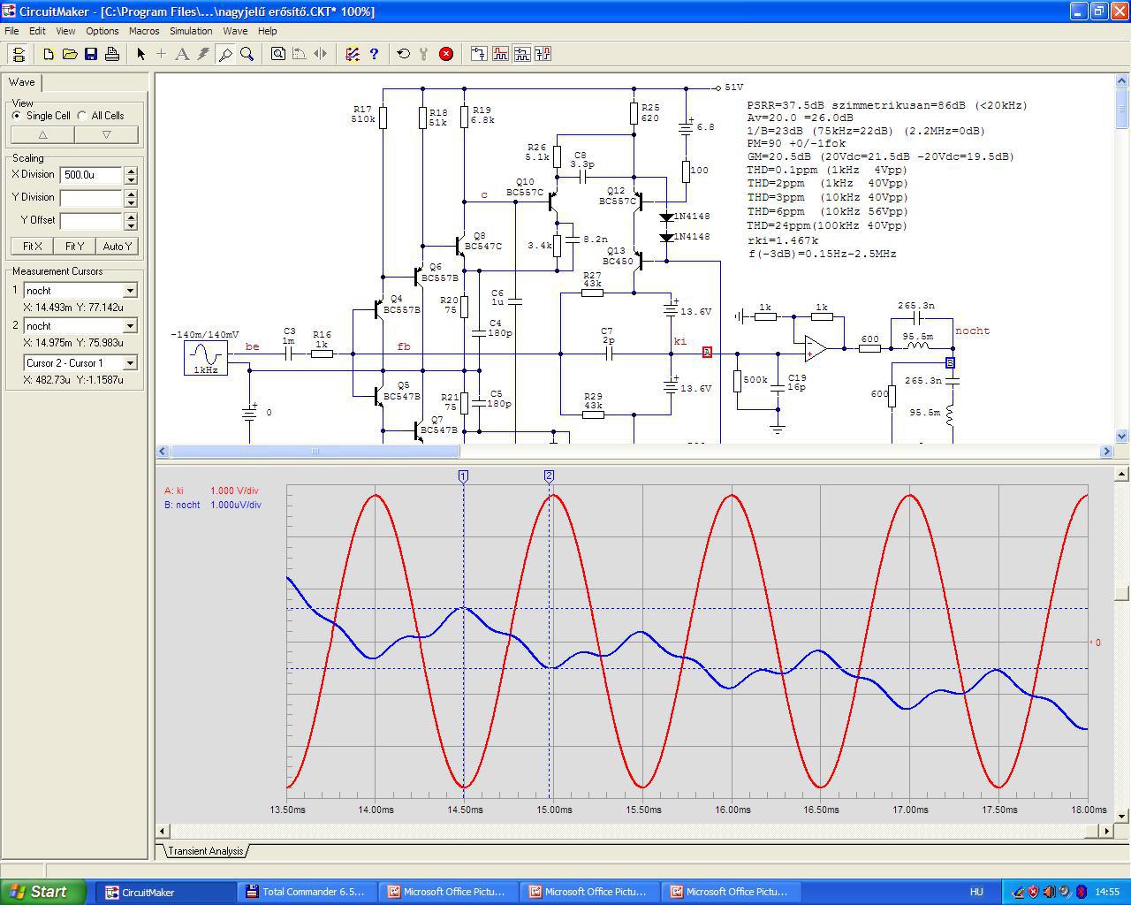The width and height of the screenshot is (1131, 905).
Task: Activate the zoom magnifier tool
Action: tap(247, 54)
